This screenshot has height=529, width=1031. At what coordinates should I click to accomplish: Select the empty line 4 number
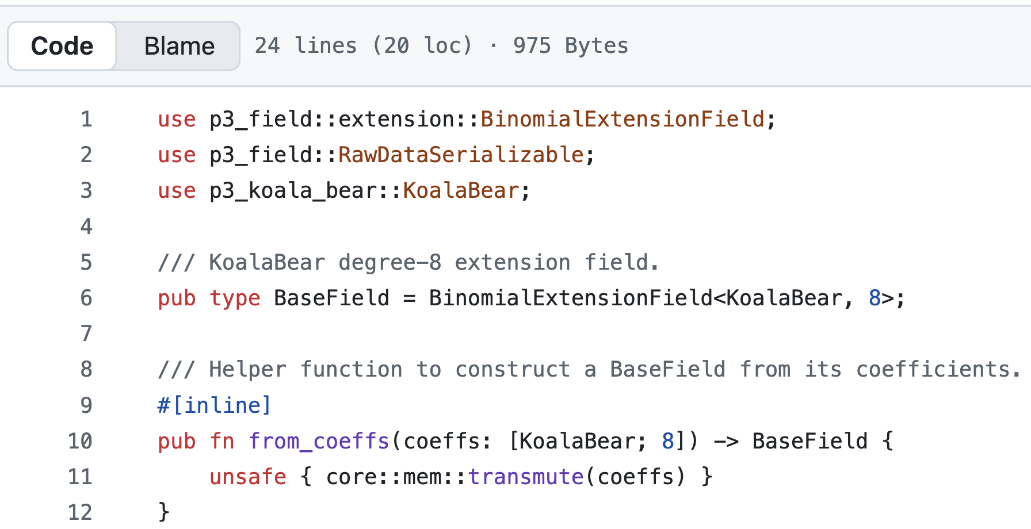(x=86, y=227)
